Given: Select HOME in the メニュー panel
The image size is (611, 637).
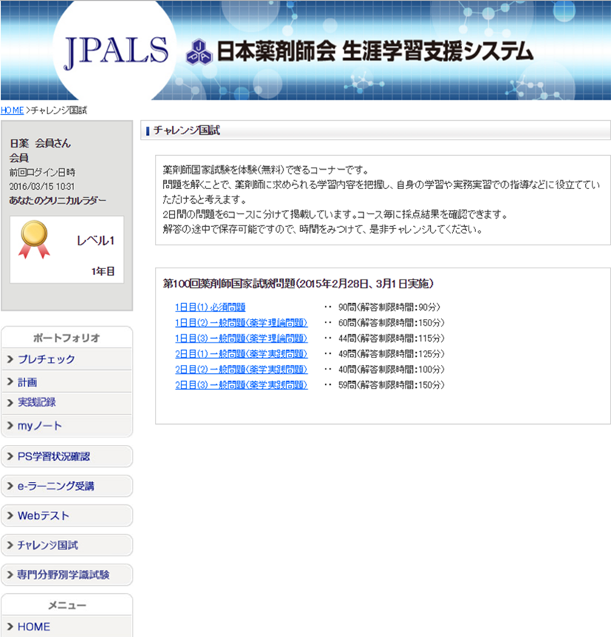Looking at the screenshot, I should (x=33, y=627).
